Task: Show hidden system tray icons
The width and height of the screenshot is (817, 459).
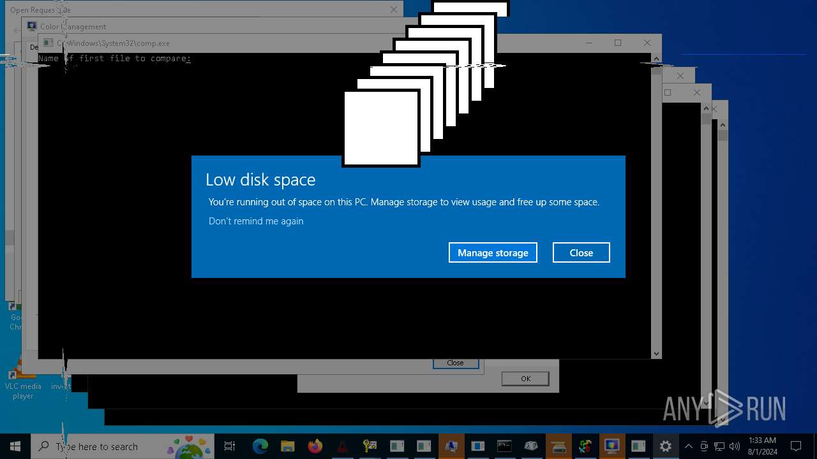Action: 689,446
